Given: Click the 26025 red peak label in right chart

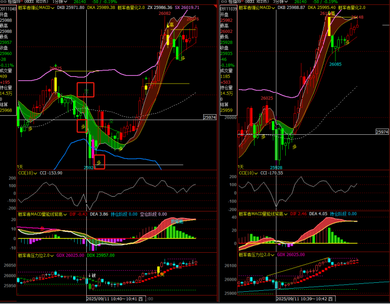Looking at the screenshot, I should tap(267, 98).
